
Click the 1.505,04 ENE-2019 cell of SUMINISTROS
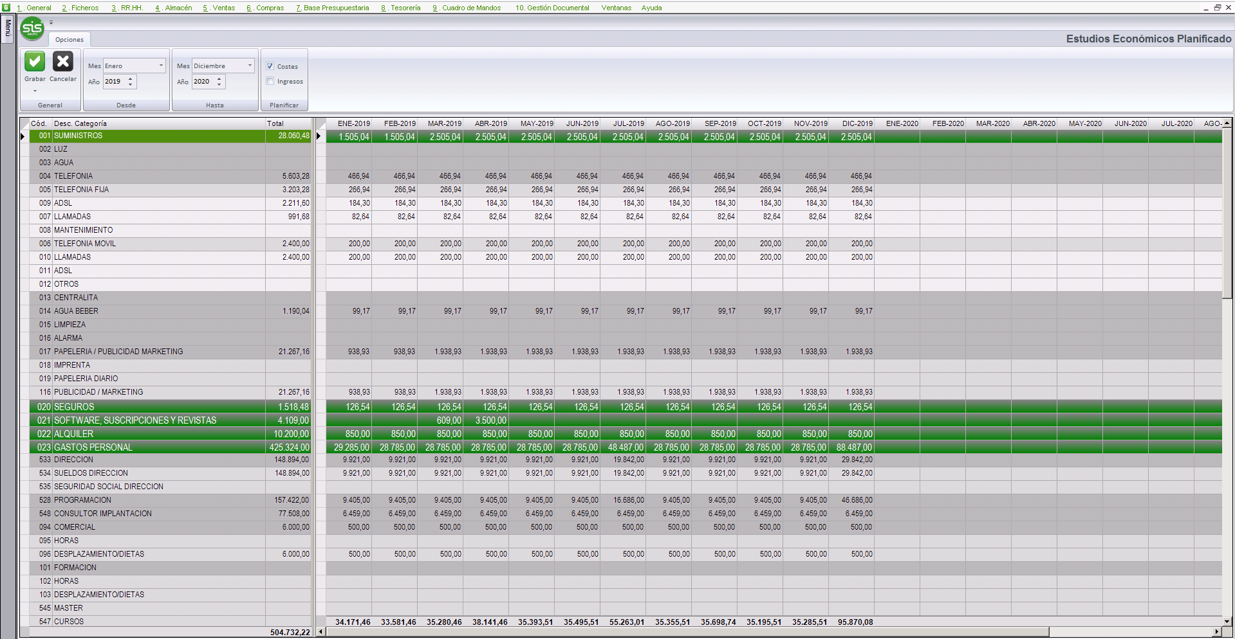click(x=349, y=137)
